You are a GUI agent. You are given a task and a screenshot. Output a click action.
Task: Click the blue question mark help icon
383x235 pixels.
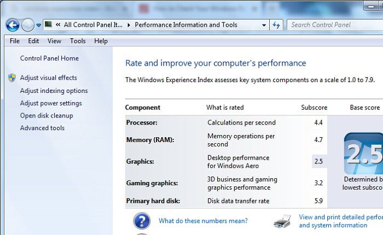coord(142,221)
